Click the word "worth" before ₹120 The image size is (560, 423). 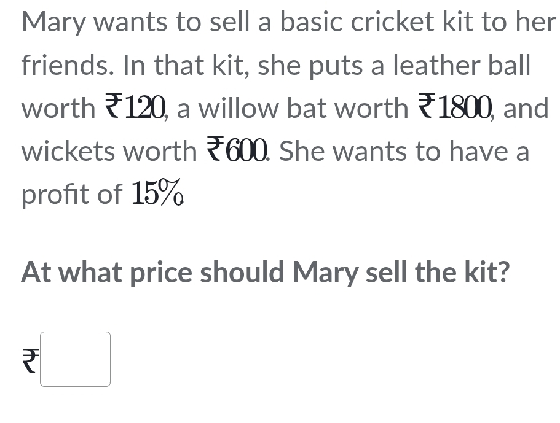coord(58,108)
